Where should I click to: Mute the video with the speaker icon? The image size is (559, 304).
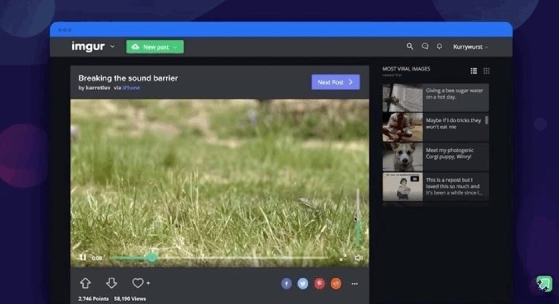(358, 258)
